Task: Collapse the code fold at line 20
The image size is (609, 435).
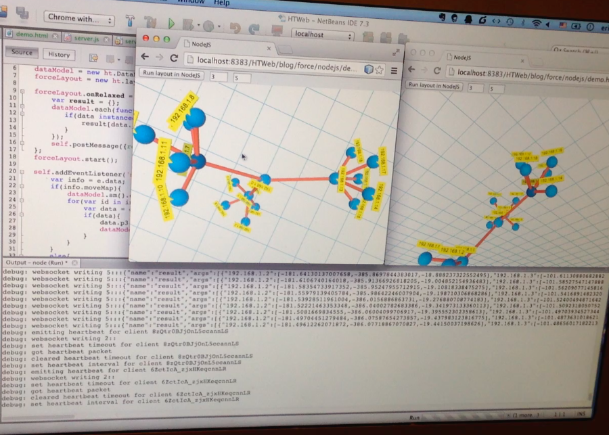Action: coord(22,172)
